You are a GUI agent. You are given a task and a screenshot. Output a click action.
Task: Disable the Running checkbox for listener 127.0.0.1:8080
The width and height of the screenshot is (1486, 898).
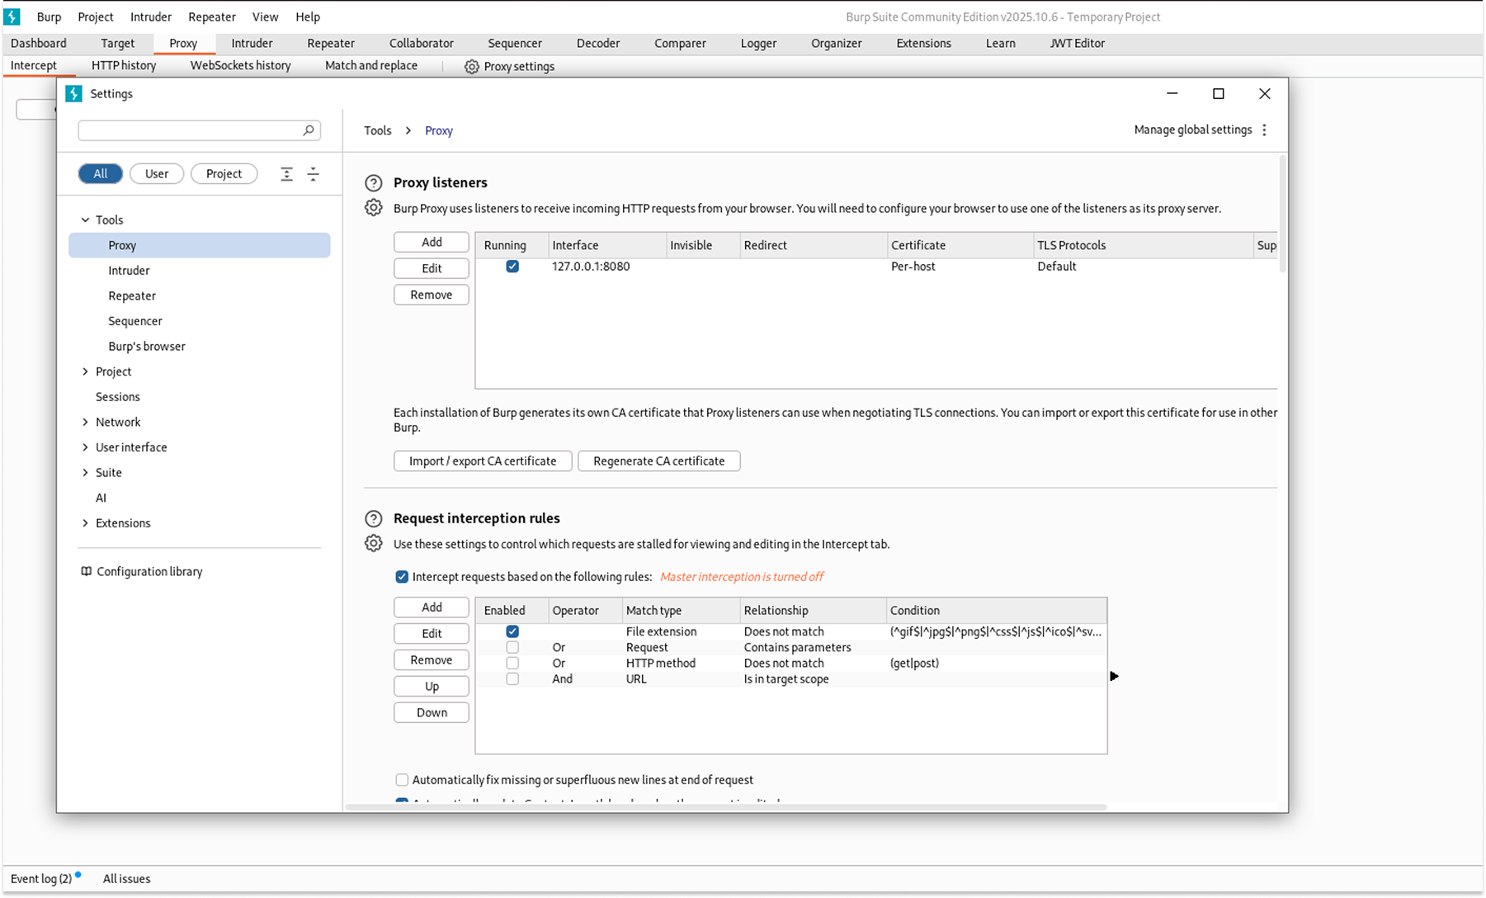pos(512,267)
